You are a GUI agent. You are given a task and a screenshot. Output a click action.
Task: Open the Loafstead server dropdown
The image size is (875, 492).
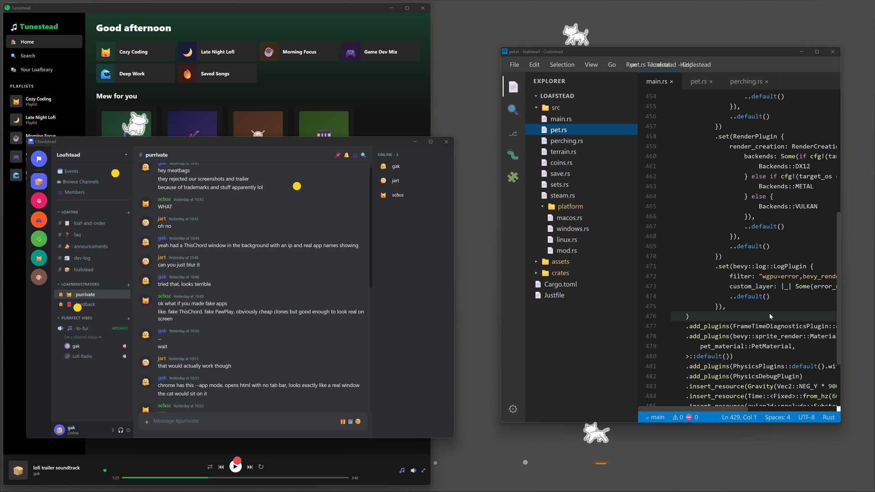(126, 155)
